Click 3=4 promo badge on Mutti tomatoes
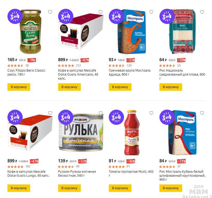 coord(116,117)
